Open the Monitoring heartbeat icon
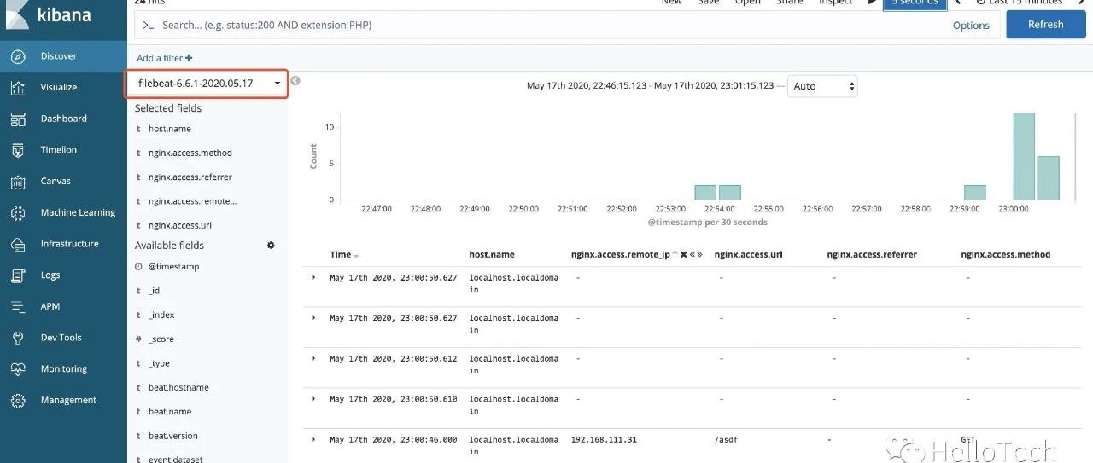Screen dimensions: 1093x463 18,369
